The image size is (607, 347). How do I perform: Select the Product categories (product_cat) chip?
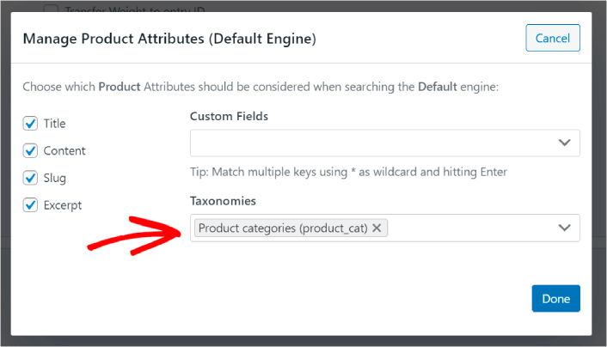pos(283,228)
